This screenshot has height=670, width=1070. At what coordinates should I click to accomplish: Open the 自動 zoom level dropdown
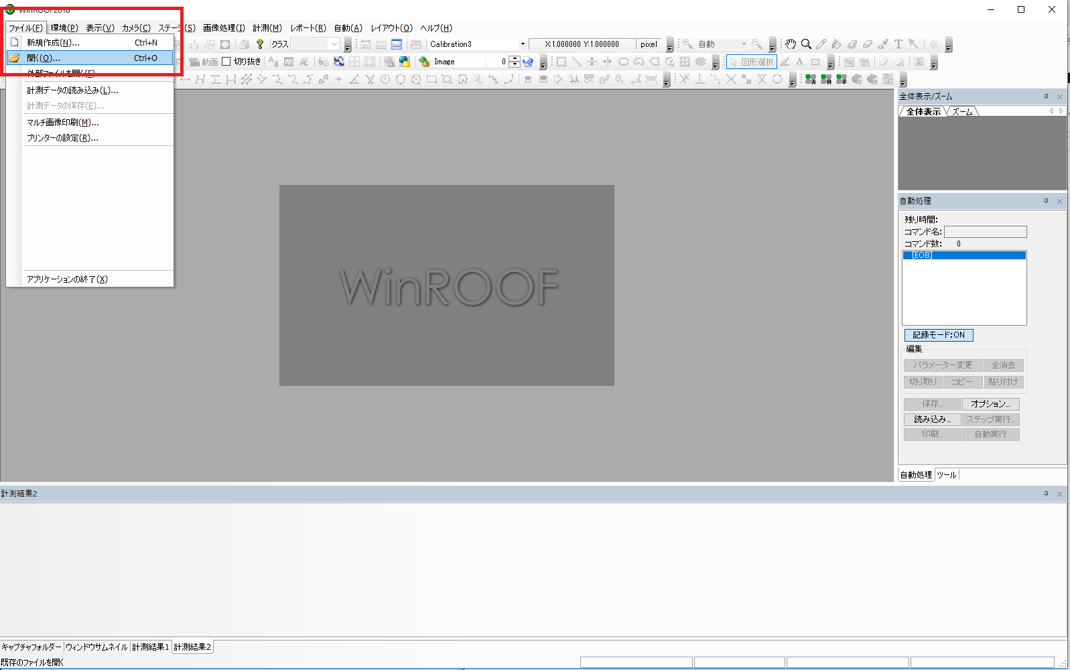click(x=743, y=44)
